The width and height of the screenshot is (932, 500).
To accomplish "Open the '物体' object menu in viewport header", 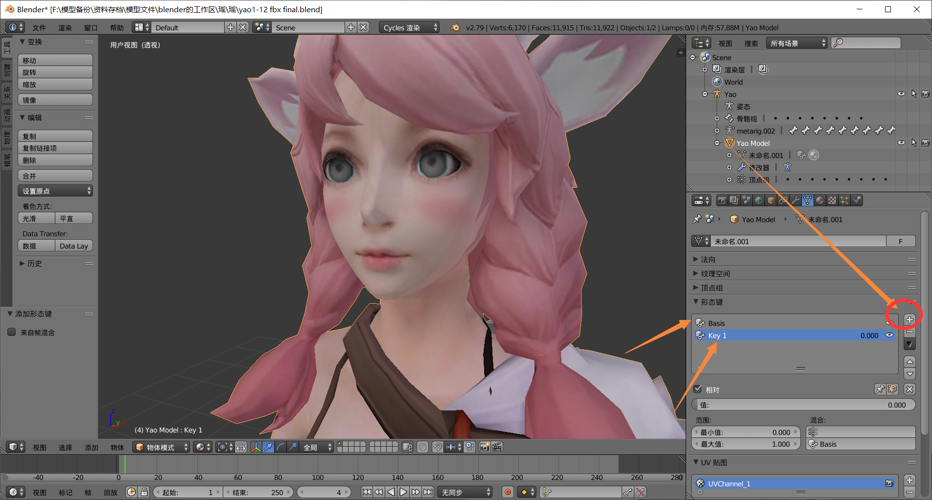I will (117, 447).
